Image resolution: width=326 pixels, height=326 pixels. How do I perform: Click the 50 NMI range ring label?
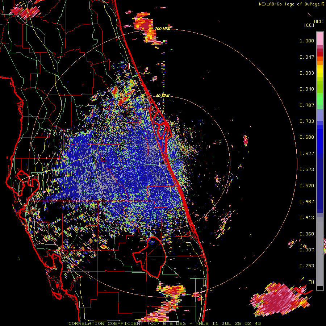click(163, 96)
